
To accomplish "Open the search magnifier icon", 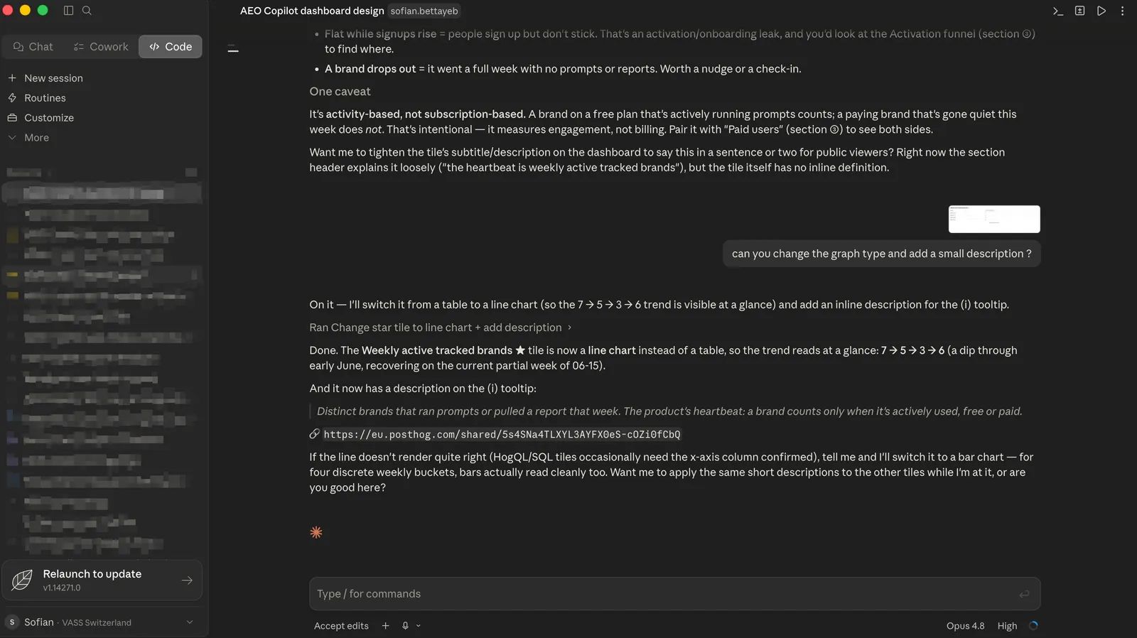I will pos(87,11).
